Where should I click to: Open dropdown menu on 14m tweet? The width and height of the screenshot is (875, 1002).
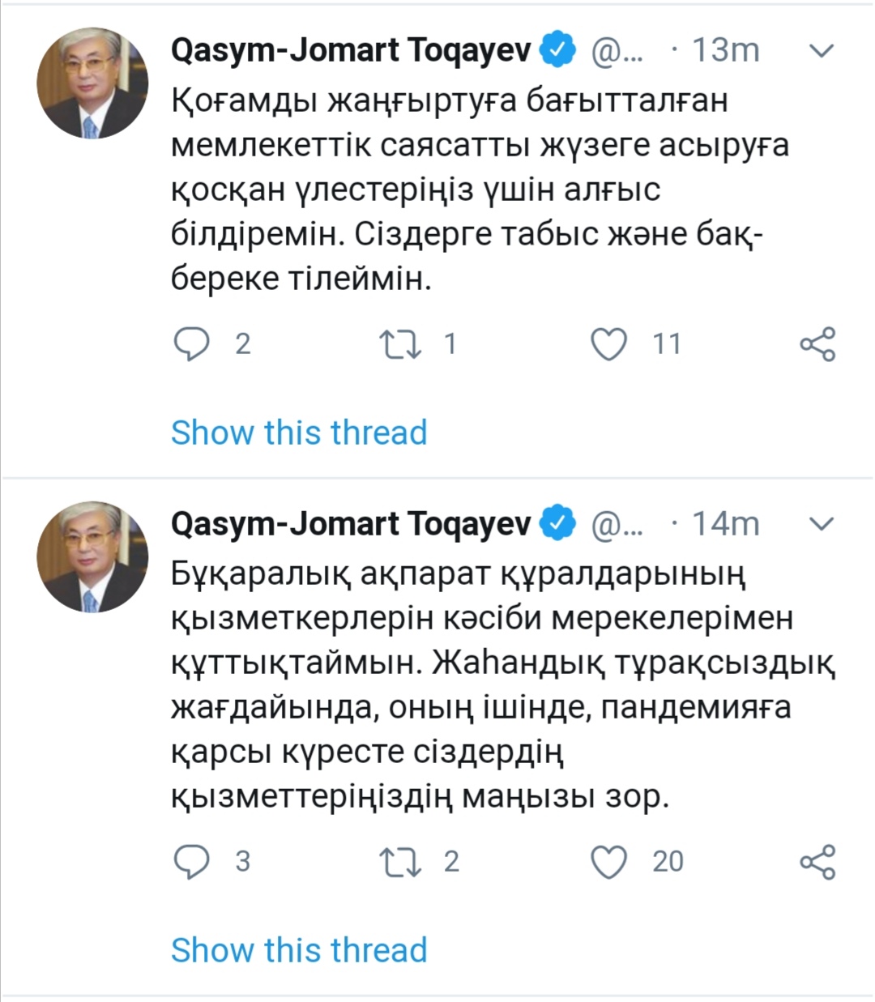[x=822, y=524]
